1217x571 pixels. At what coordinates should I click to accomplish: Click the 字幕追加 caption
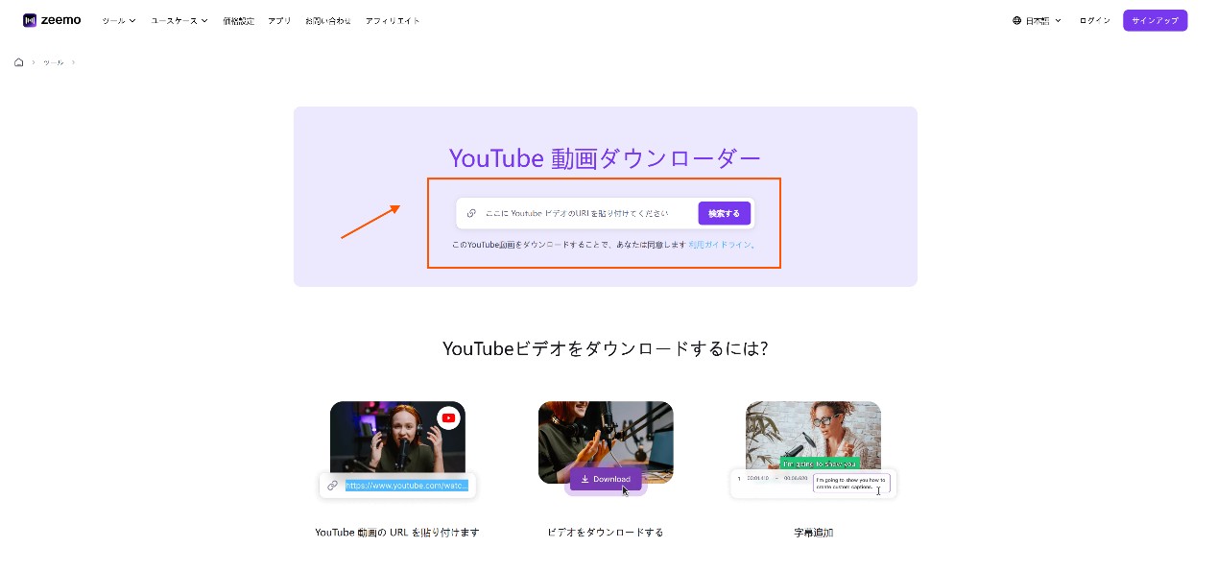[x=814, y=532]
